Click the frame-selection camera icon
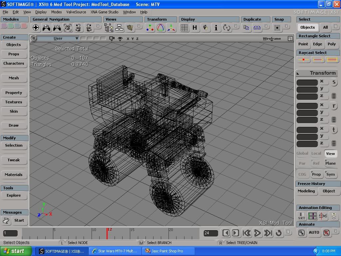Image resolution: width=341 pixels, height=256 pixels. [x=68, y=28]
